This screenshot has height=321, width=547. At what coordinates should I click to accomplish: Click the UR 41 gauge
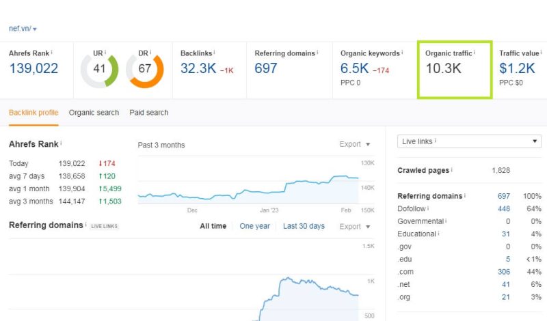point(99,70)
